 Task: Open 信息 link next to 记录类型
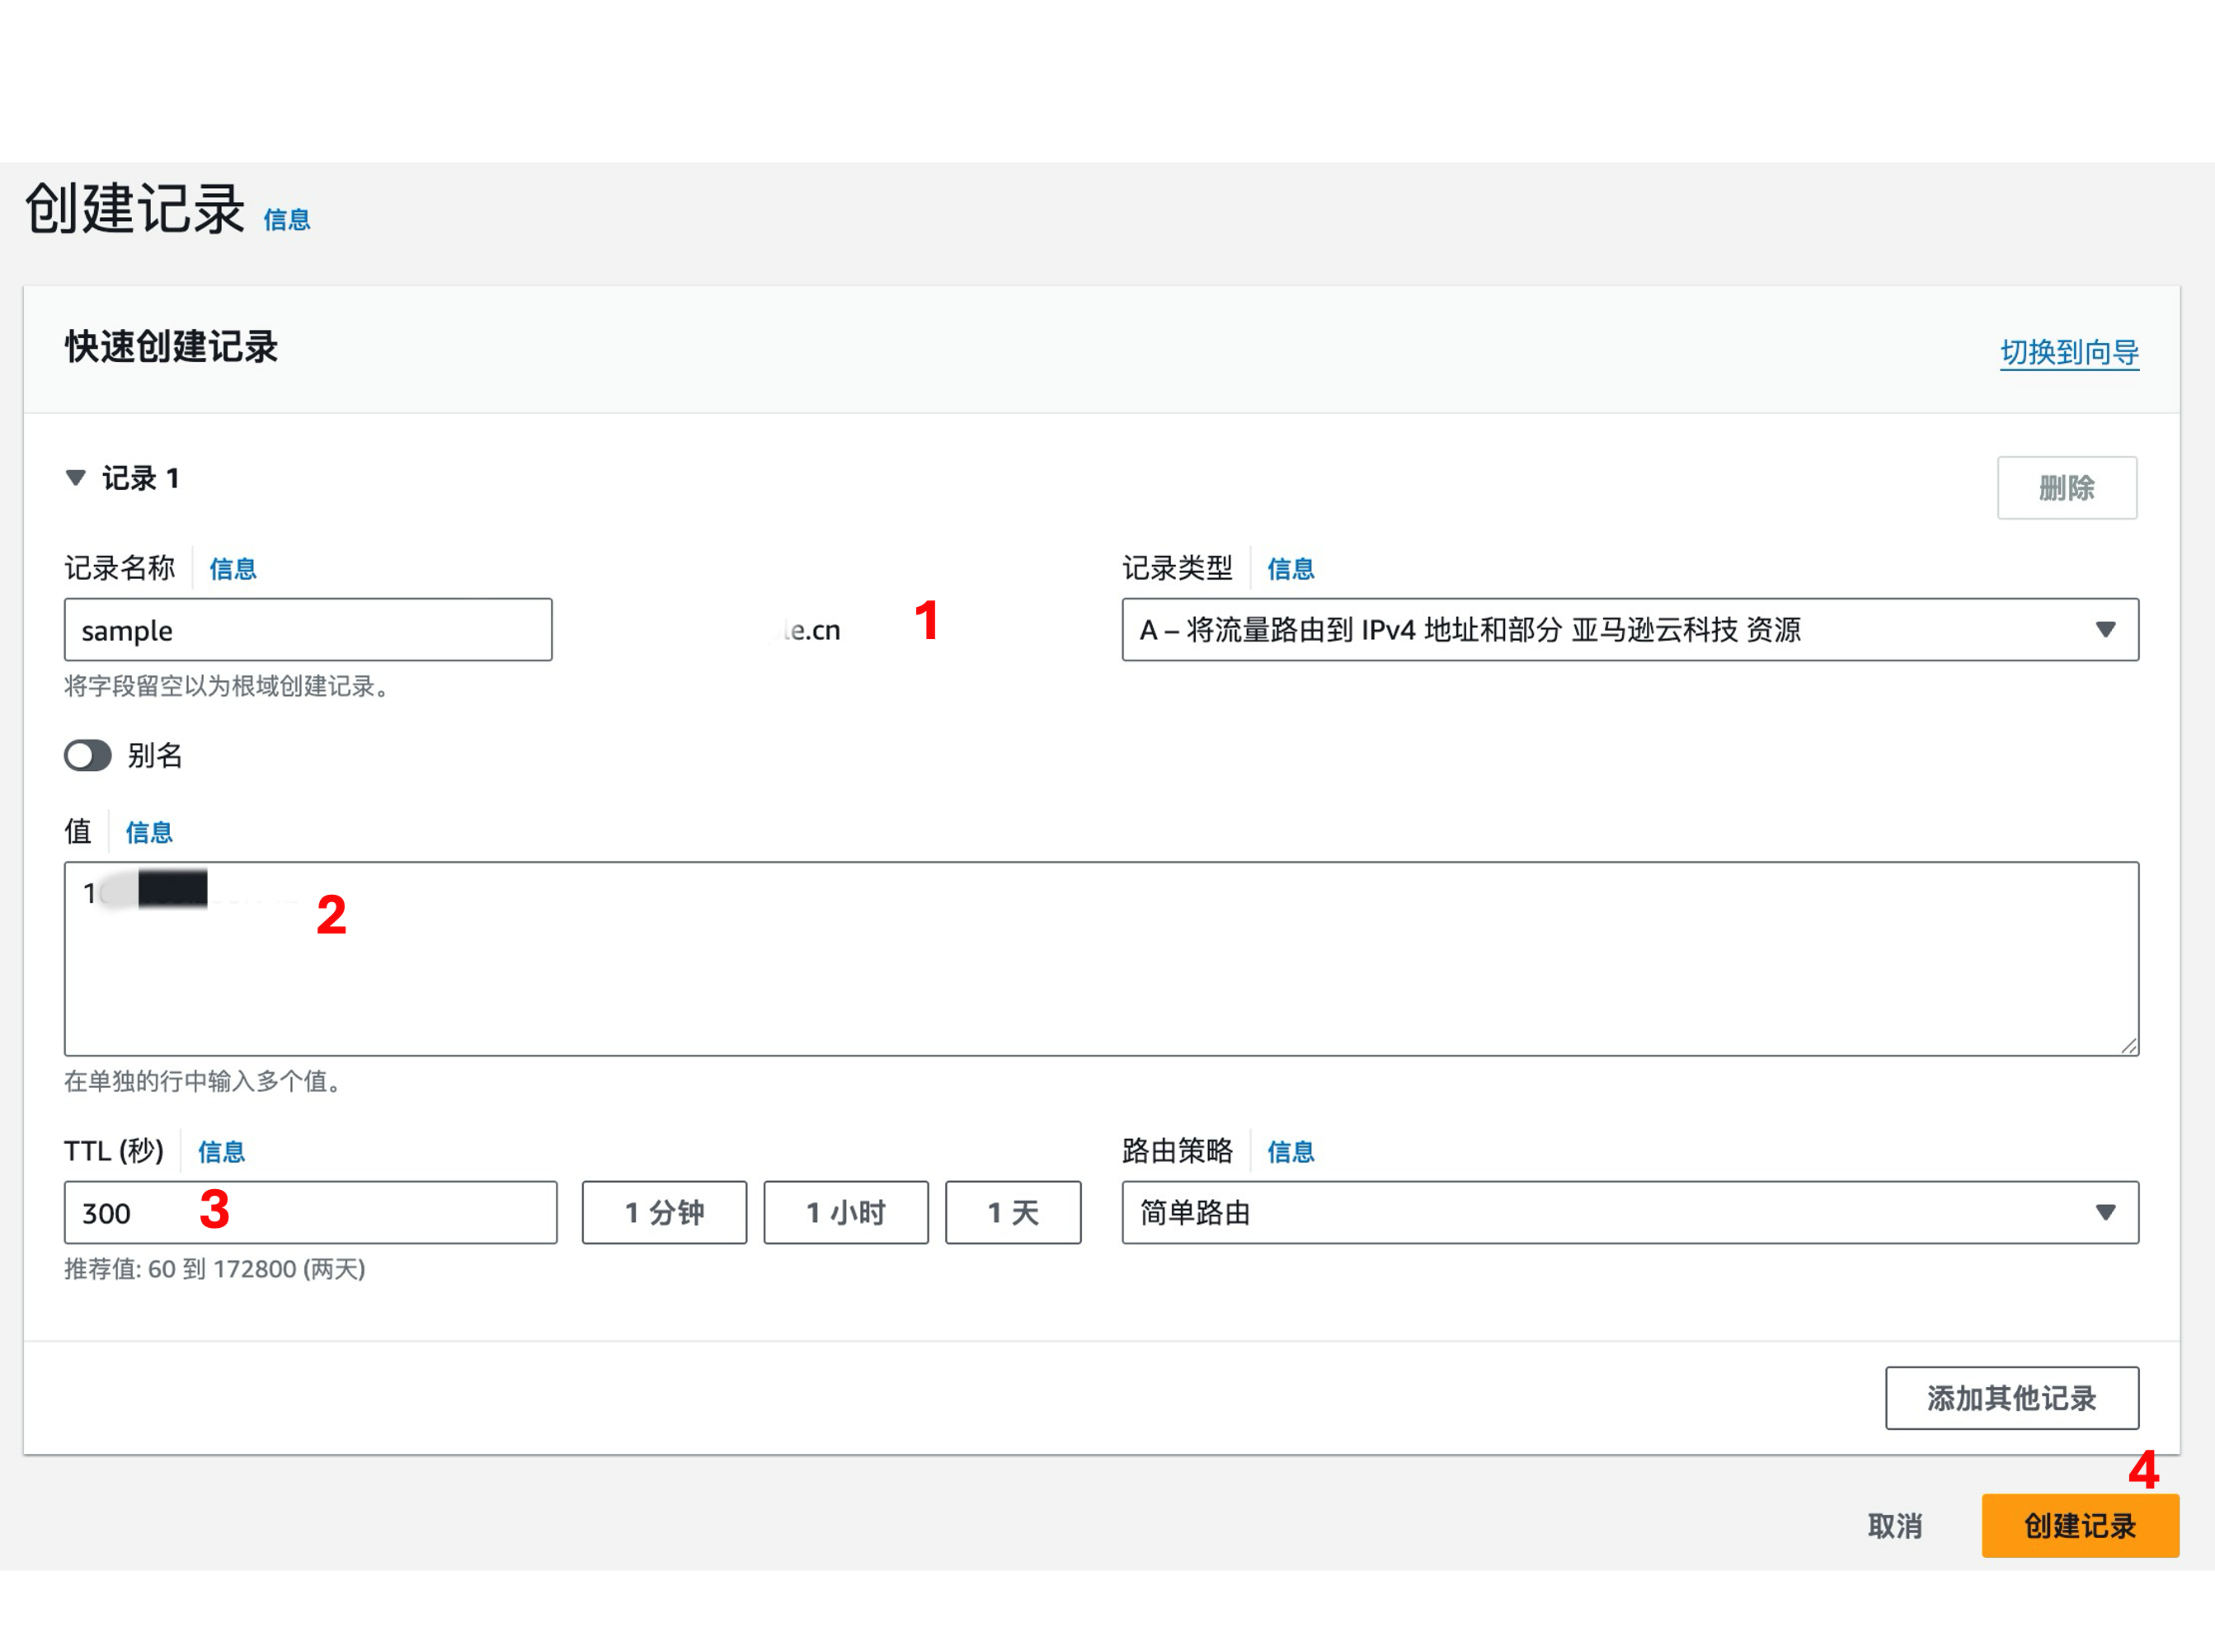tap(1291, 569)
